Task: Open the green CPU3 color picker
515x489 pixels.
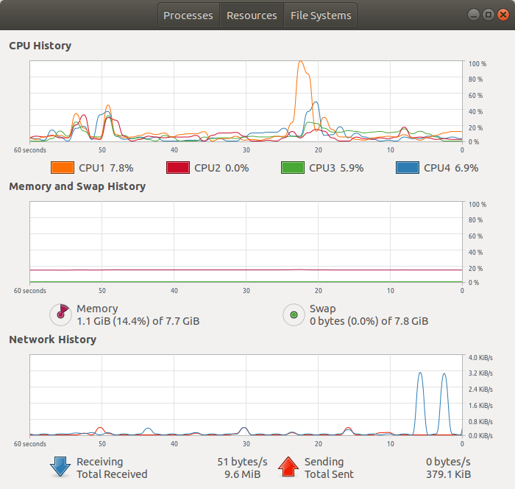Action: pos(293,168)
